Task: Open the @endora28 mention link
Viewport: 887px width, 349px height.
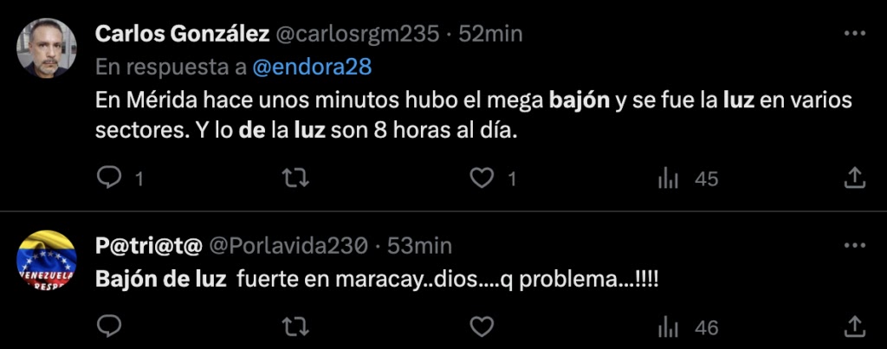Action: [x=312, y=68]
